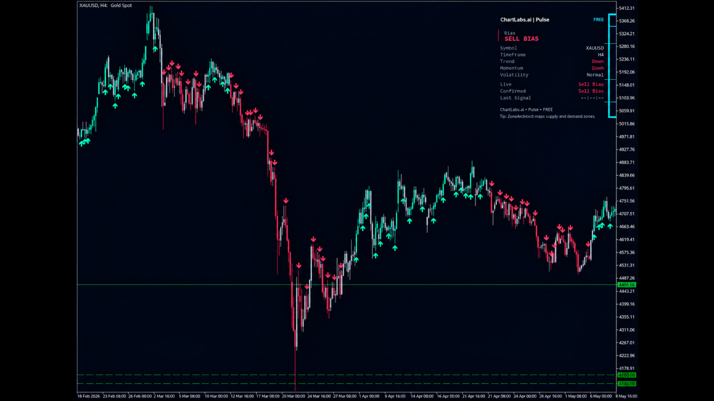Click the 5280.16 price axis label
The width and height of the screenshot is (714, 401).
627,46
